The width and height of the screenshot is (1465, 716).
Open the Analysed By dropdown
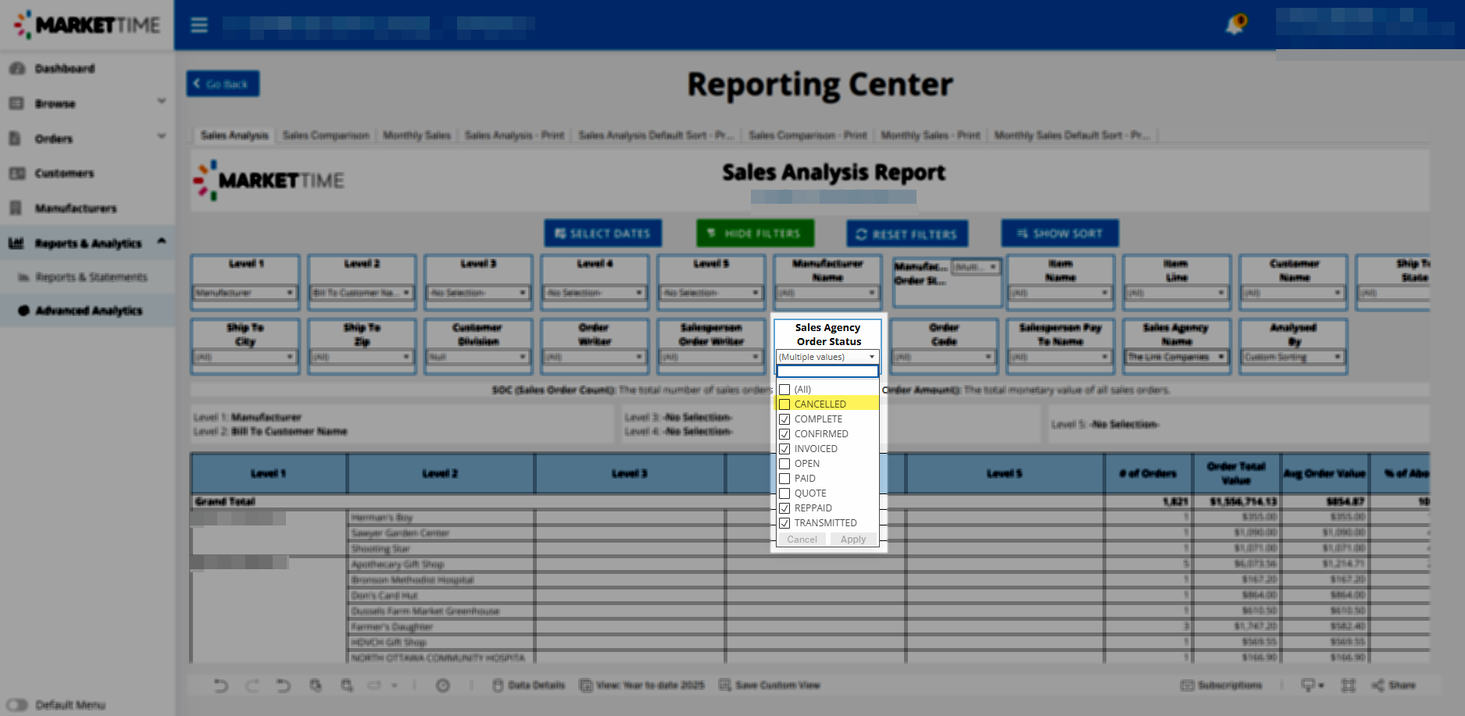[1293, 357]
